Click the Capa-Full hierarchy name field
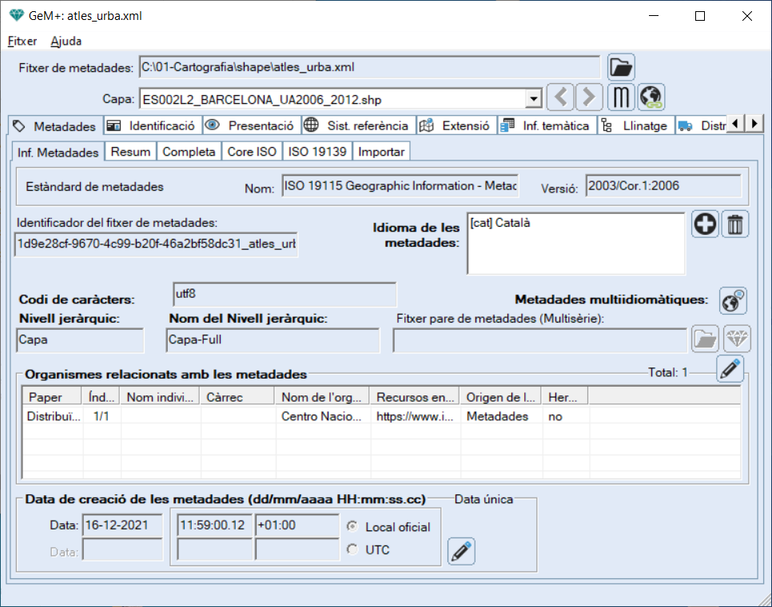 [273, 340]
